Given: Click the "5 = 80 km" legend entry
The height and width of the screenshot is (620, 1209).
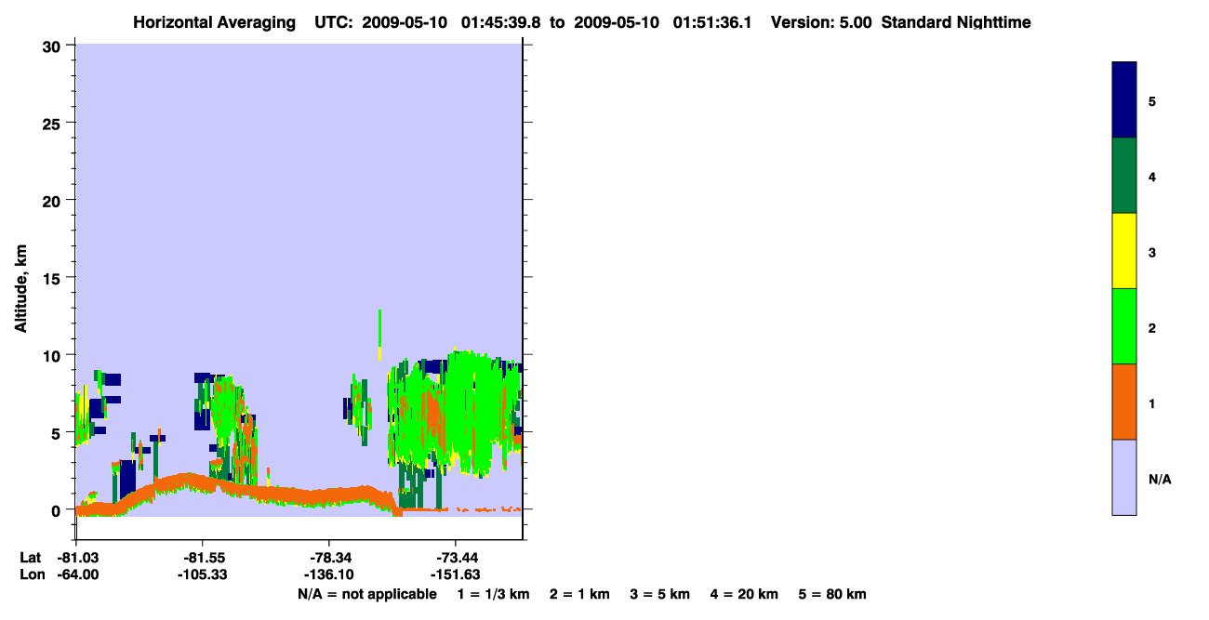Looking at the screenshot, I should [x=832, y=594].
